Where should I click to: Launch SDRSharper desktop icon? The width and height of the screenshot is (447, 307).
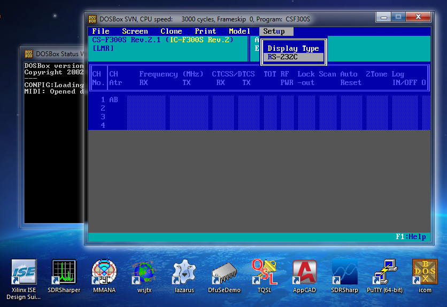[64, 272]
